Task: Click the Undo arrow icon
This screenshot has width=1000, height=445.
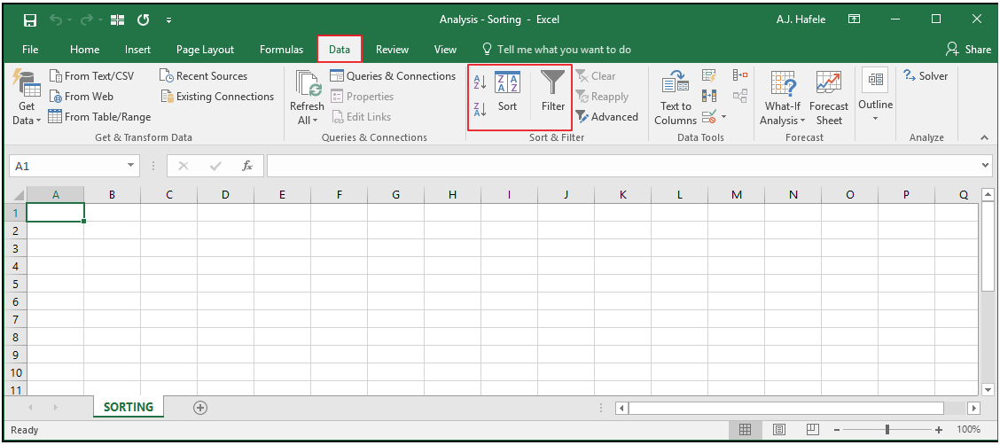Action: [56, 20]
